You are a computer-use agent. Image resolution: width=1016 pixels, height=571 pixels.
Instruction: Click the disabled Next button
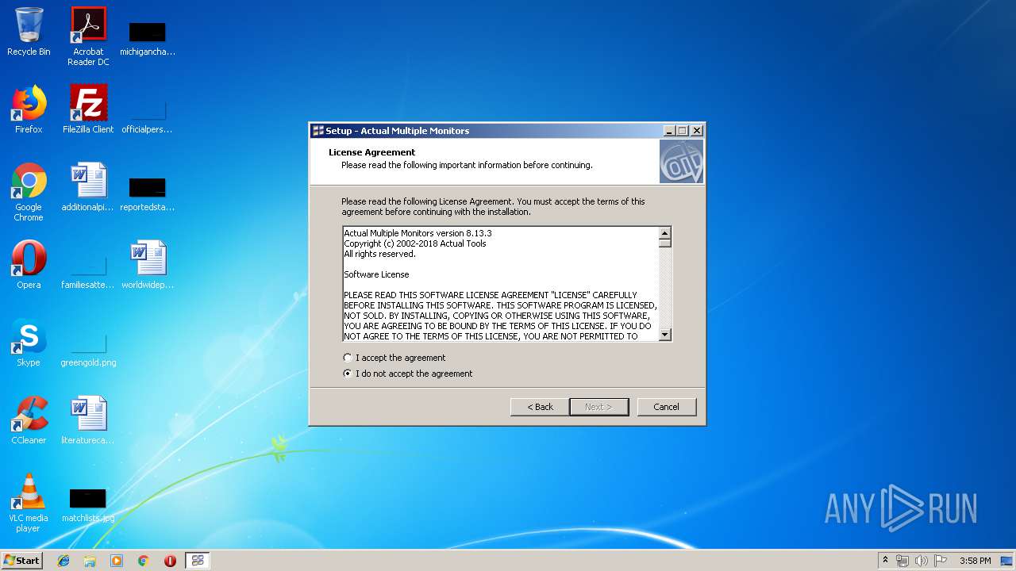click(599, 407)
